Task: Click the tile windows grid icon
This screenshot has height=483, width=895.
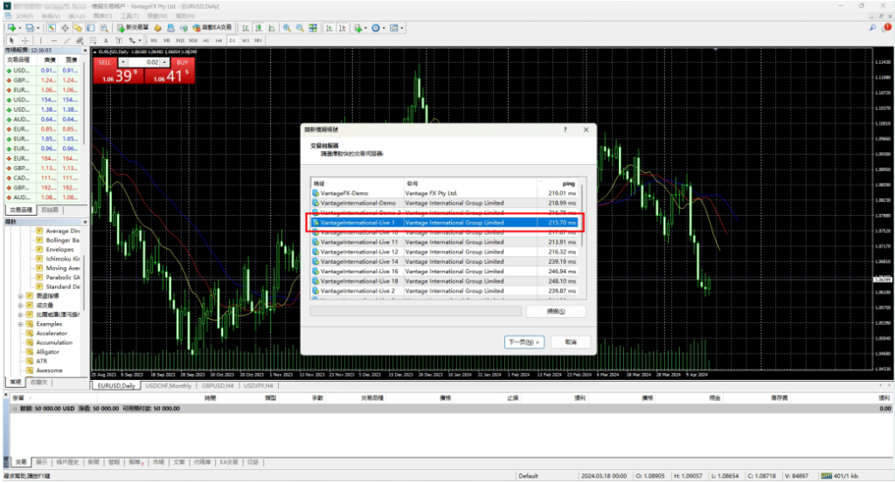Action: (x=314, y=28)
